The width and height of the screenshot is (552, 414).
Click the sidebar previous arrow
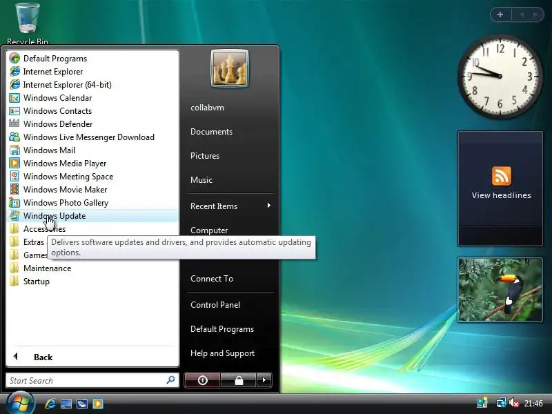522,14
